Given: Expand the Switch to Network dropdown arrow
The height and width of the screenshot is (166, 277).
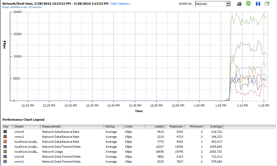Looking at the screenshot, I should (228, 4).
